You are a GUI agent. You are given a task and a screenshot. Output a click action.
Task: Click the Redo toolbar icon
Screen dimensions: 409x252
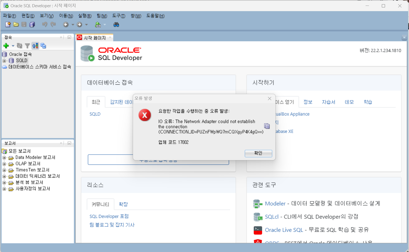pos(53,24)
